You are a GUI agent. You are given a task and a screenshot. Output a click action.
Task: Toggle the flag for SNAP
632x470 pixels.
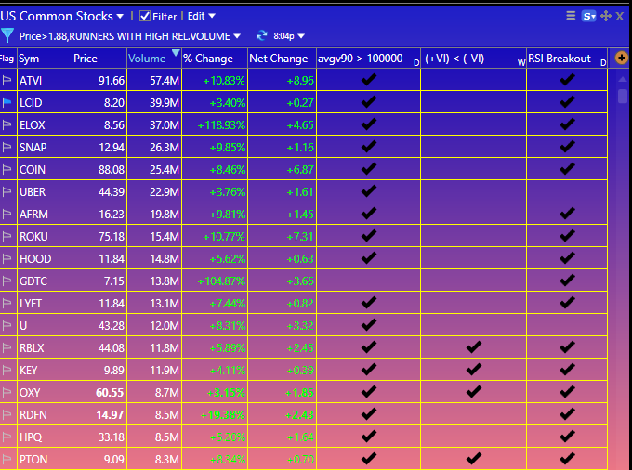7,148
